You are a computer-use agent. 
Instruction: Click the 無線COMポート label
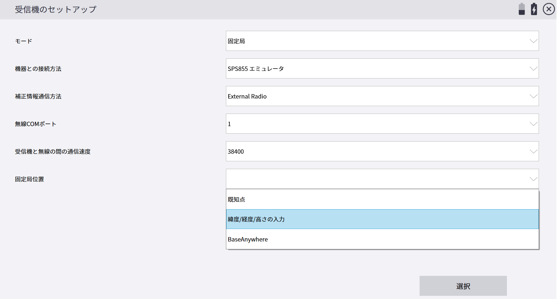(36, 124)
